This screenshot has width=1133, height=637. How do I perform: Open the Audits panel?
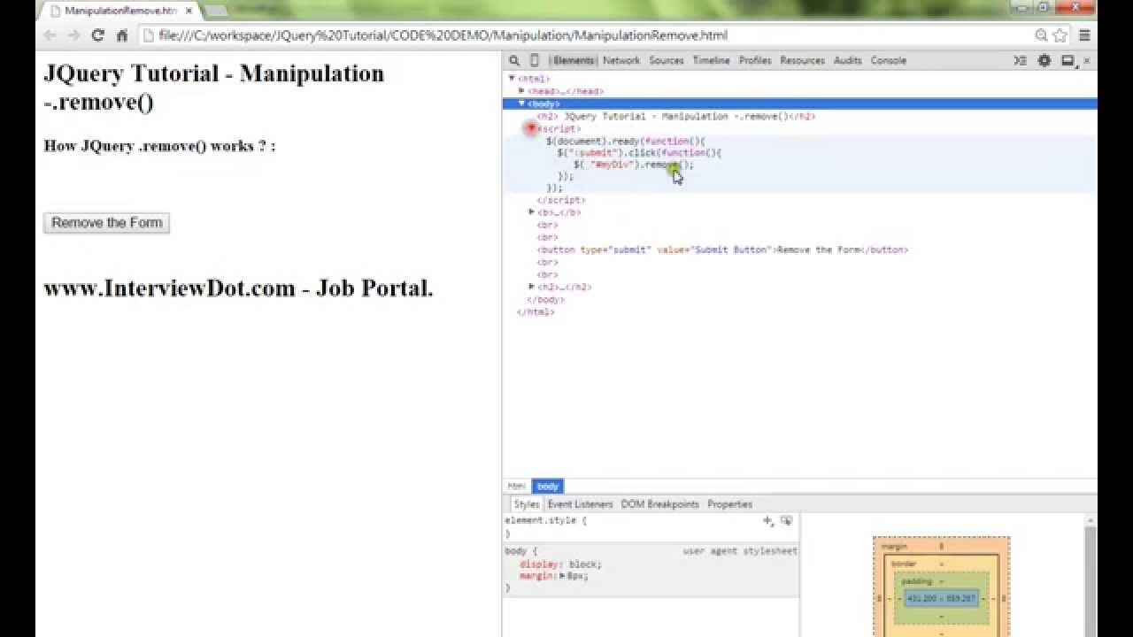click(848, 60)
